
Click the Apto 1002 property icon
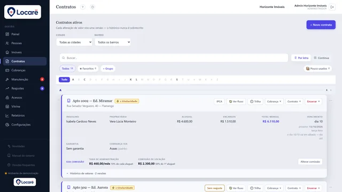[x=68, y=101]
